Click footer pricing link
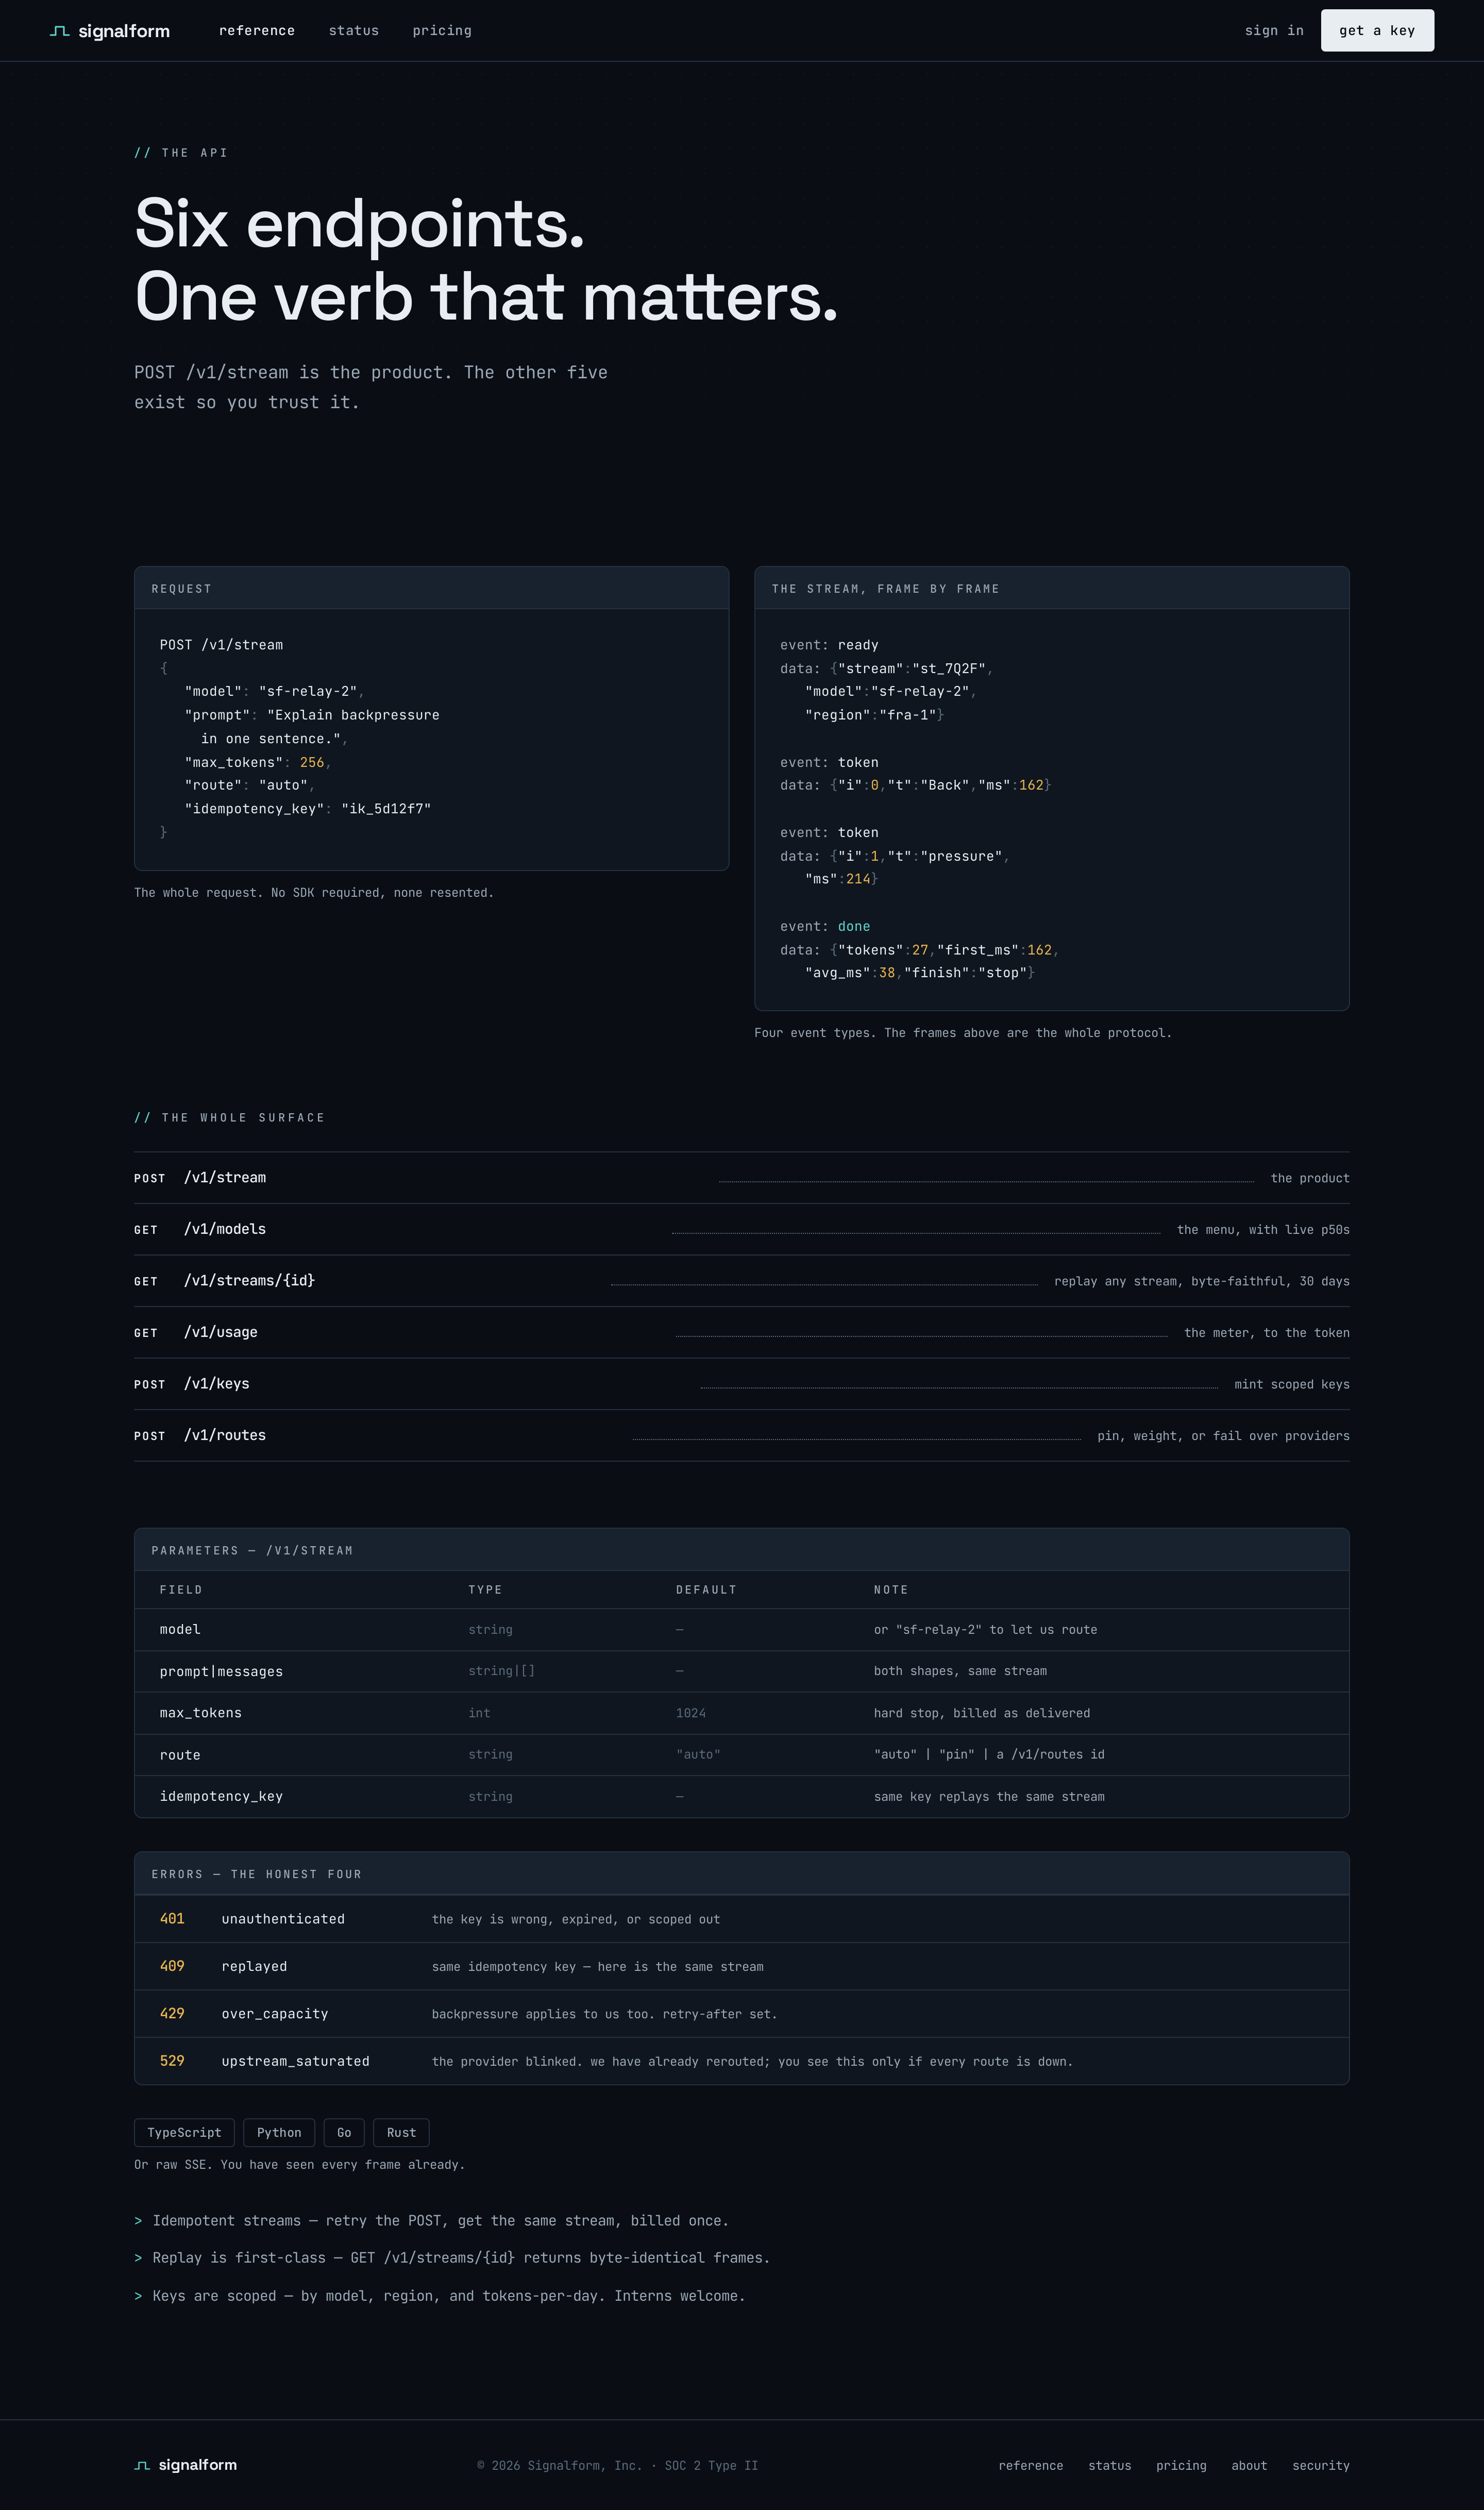Image resolution: width=1484 pixels, height=2510 pixels. click(x=1181, y=2466)
